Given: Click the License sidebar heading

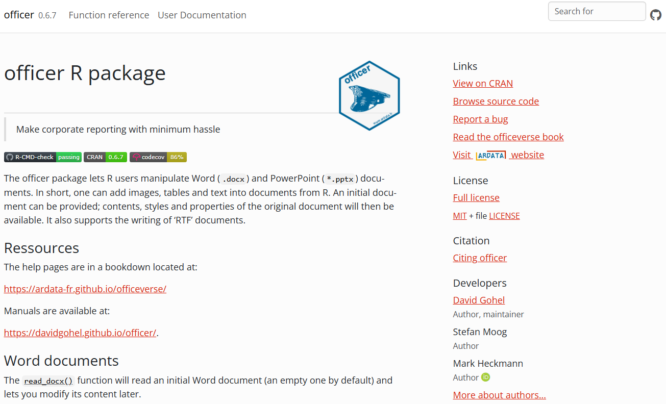Looking at the screenshot, I should pos(471,181).
